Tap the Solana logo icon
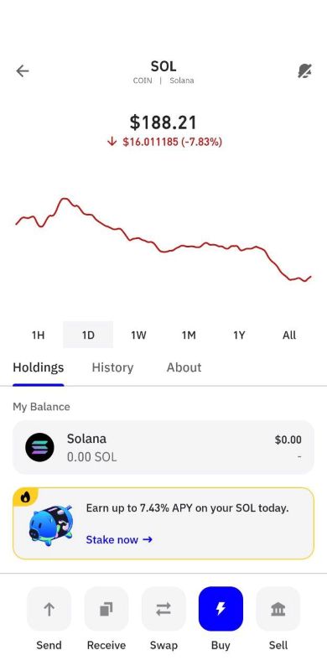327x671 pixels. [39, 447]
